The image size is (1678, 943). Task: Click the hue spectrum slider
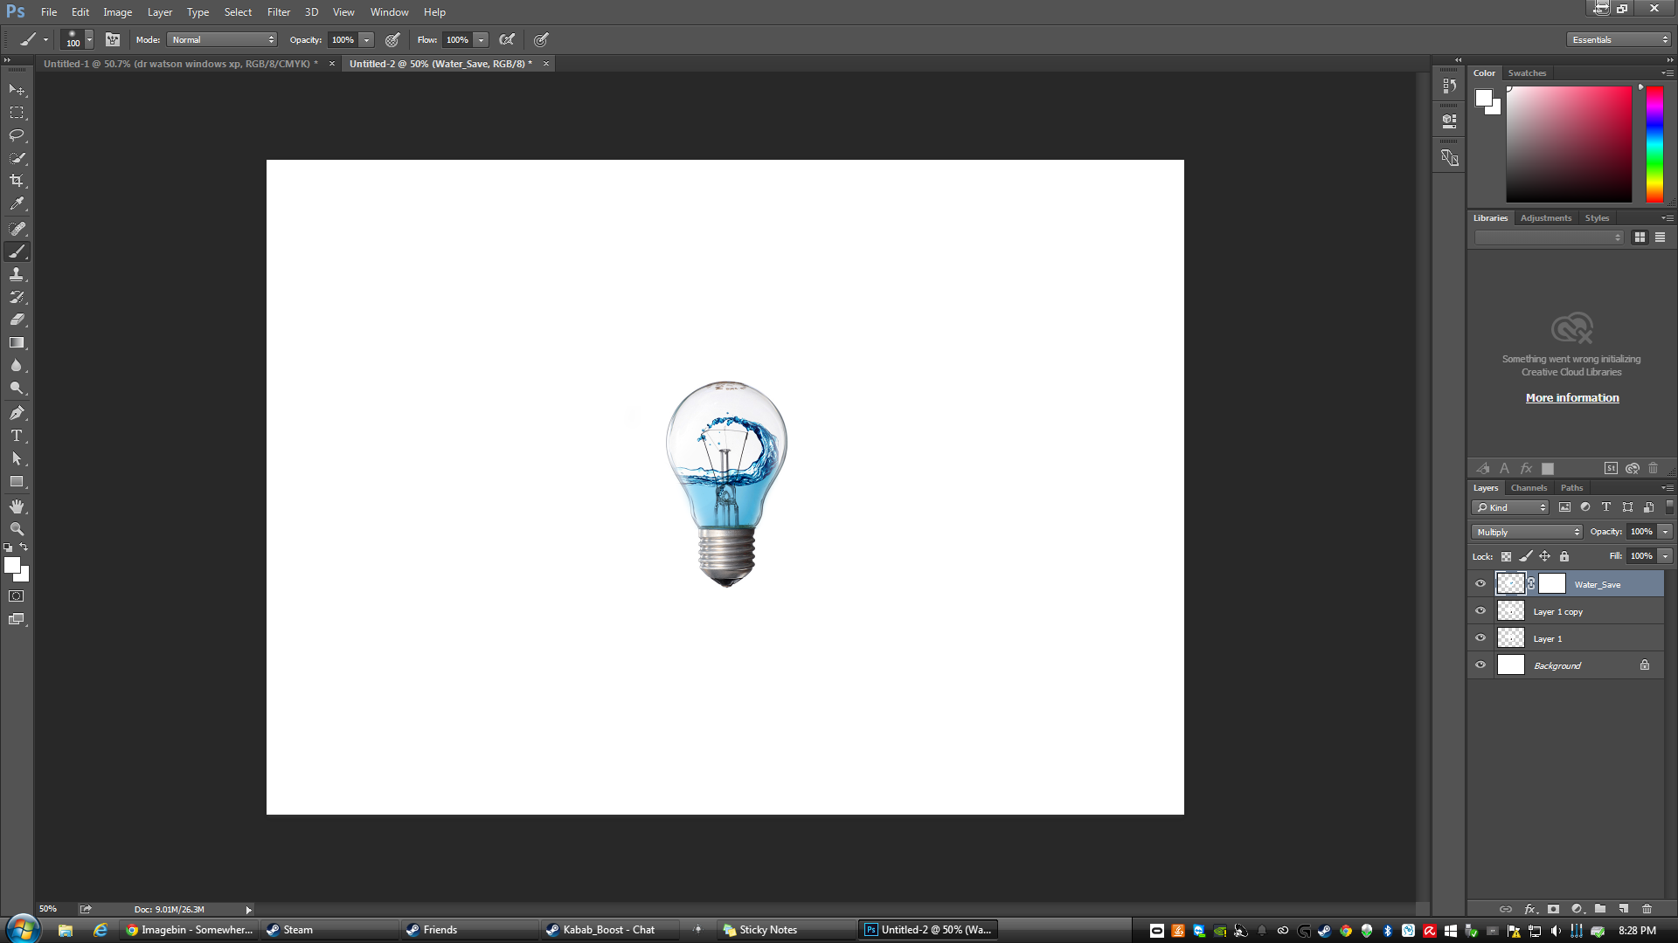[1654, 144]
